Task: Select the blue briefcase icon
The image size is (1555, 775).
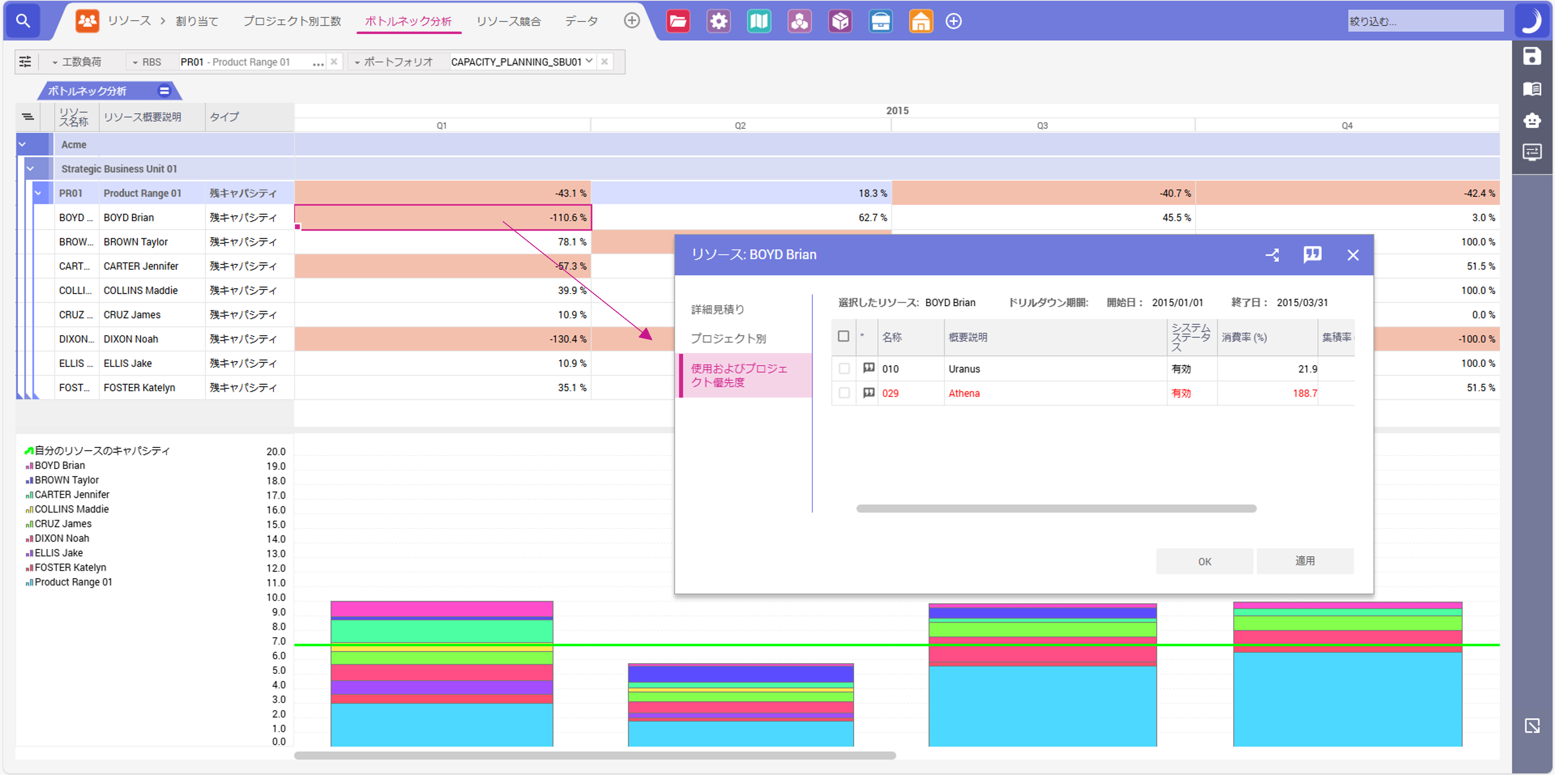Action: [880, 21]
